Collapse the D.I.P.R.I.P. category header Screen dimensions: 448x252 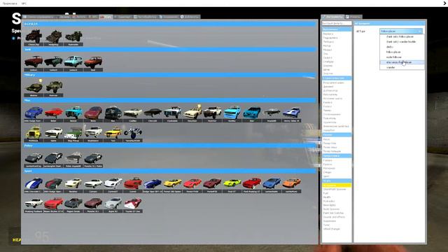pyautogui.click(x=170, y=24)
